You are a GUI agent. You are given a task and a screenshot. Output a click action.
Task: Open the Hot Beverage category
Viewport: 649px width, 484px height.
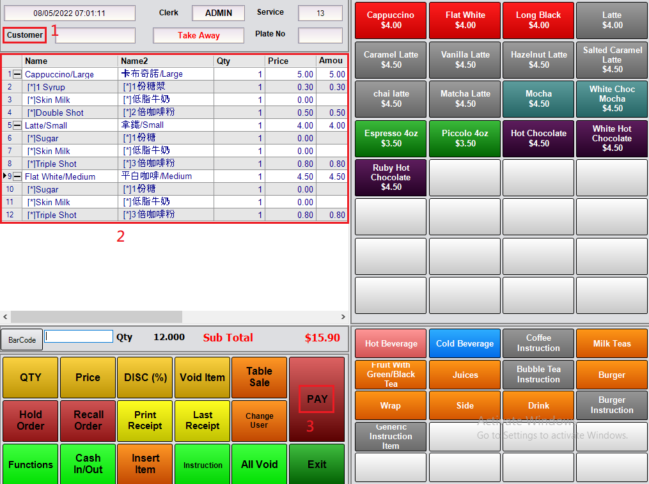coord(391,343)
